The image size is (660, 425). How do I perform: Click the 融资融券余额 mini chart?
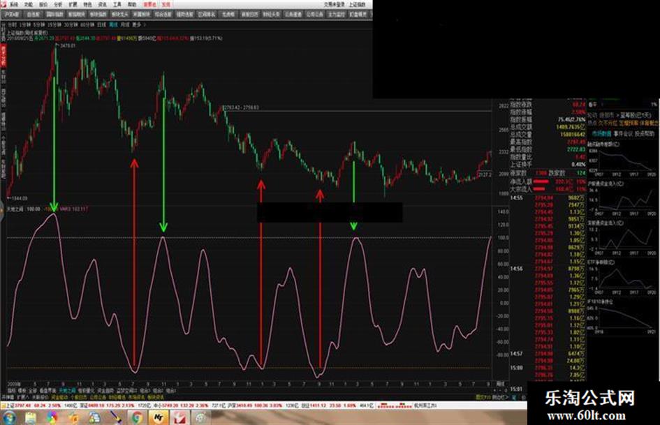tap(622, 160)
